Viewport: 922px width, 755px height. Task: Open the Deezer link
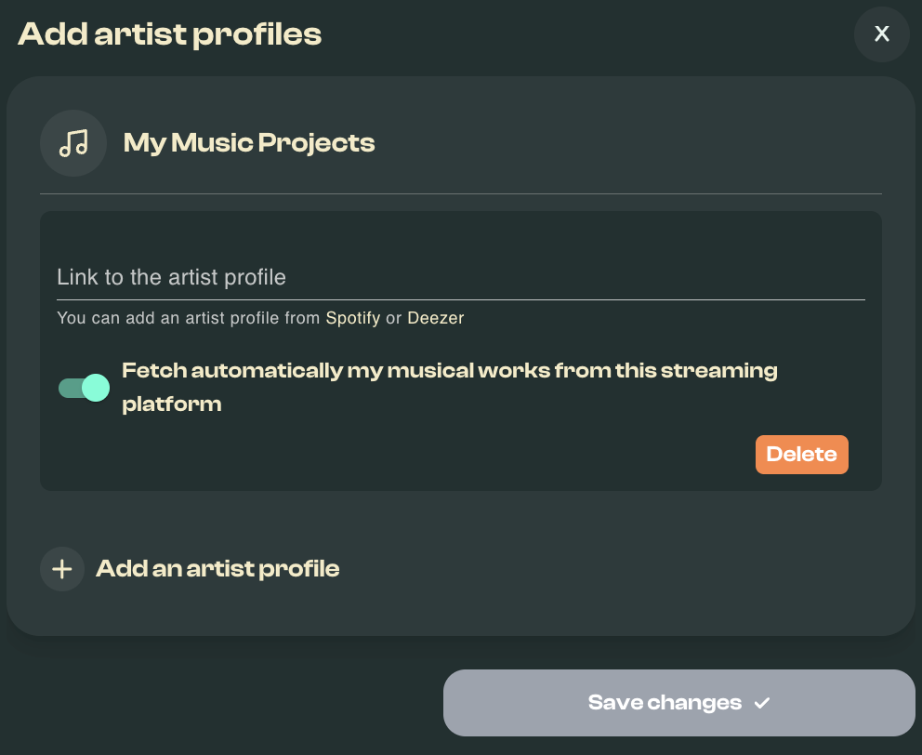pyautogui.click(x=435, y=318)
